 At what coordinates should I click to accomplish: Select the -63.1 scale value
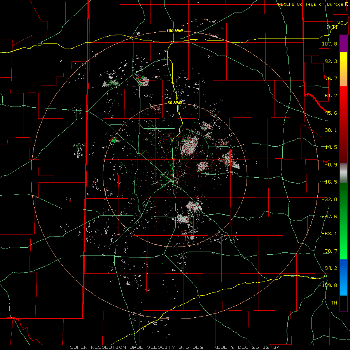[x=329, y=234]
